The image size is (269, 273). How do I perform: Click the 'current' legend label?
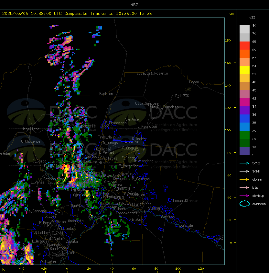pos(259,204)
